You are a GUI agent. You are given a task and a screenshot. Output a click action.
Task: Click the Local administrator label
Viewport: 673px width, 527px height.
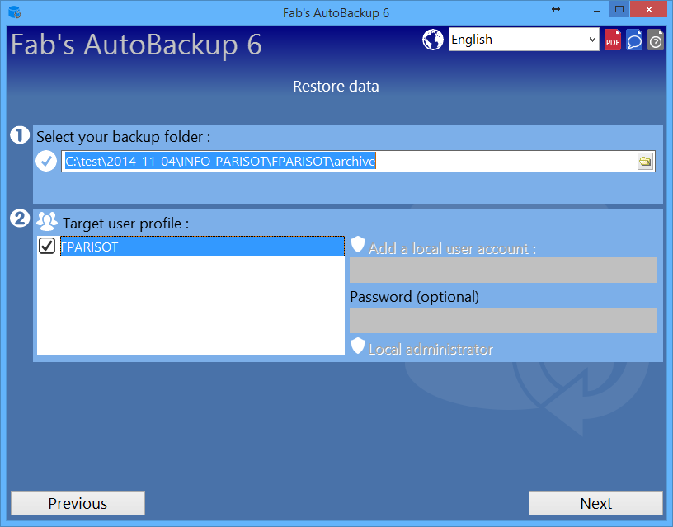(x=431, y=349)
